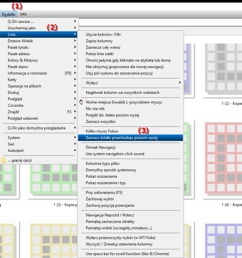The height and width of the screenshot is (258, 242).
Task: Click the '... więcej opcji' entry
Action: (x=39, y=160)
